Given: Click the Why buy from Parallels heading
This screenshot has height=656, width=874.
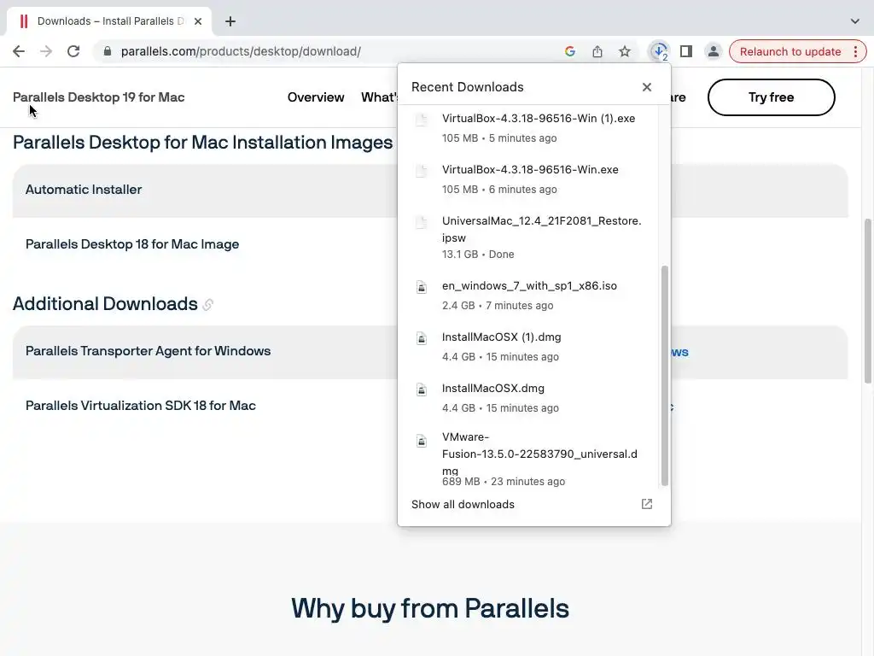Looking at the screenshot, I should 430,608.
